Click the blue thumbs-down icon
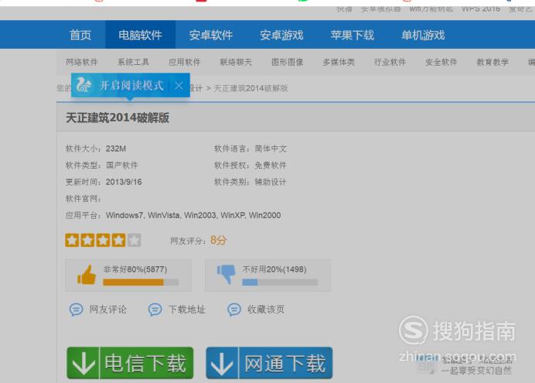 227,274
